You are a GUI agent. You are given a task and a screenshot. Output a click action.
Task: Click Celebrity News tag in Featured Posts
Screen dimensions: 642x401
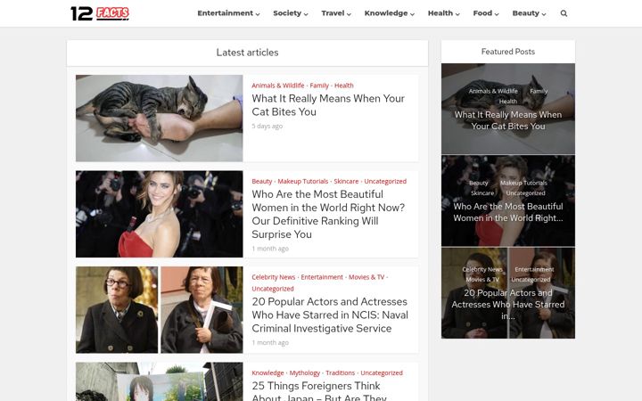[482, 269]
